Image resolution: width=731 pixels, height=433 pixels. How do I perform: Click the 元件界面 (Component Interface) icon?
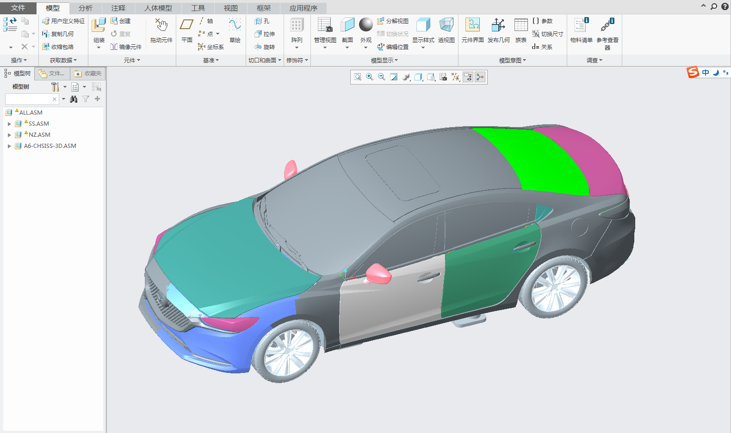pos(472,30)
